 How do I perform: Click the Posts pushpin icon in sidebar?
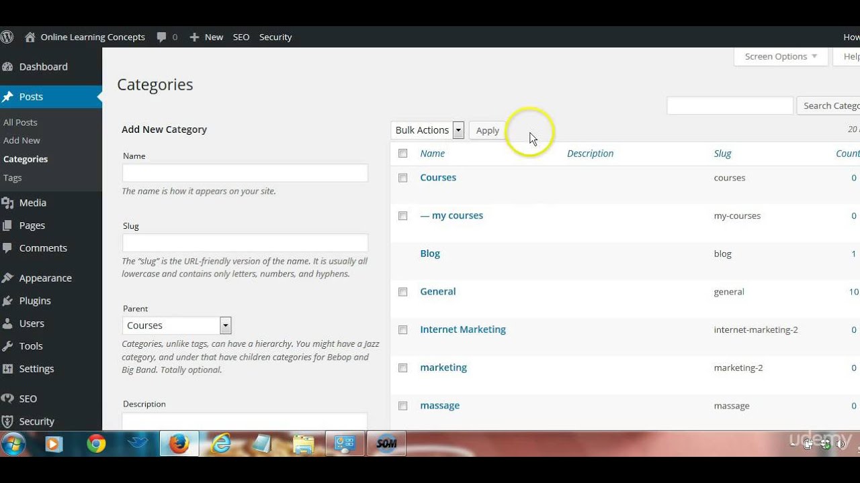click(7, 97)
